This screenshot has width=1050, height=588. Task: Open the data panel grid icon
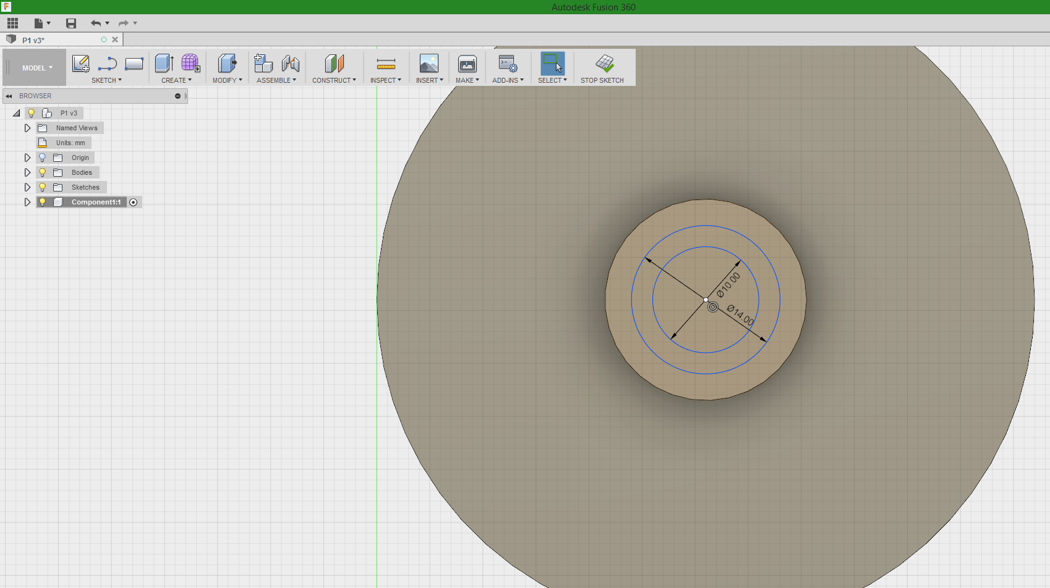tap(12, 23)
